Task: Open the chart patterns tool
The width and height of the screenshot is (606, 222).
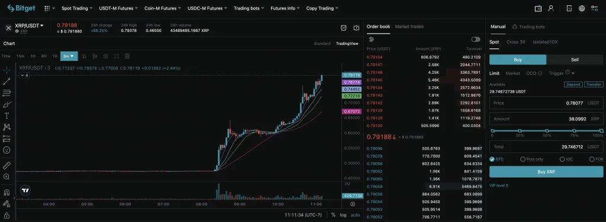Action: coord(7,127)
